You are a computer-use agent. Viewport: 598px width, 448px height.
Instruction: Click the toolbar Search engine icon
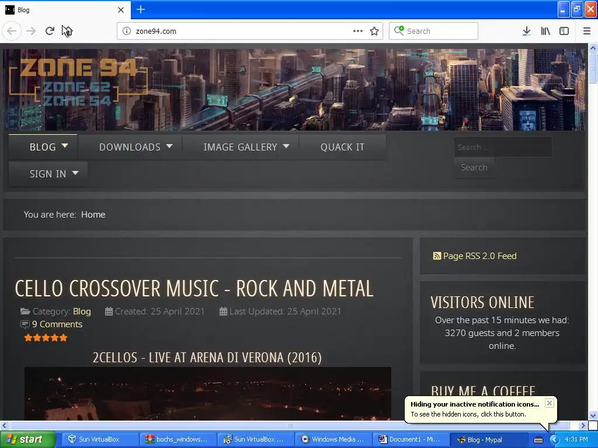click(399, 30)
